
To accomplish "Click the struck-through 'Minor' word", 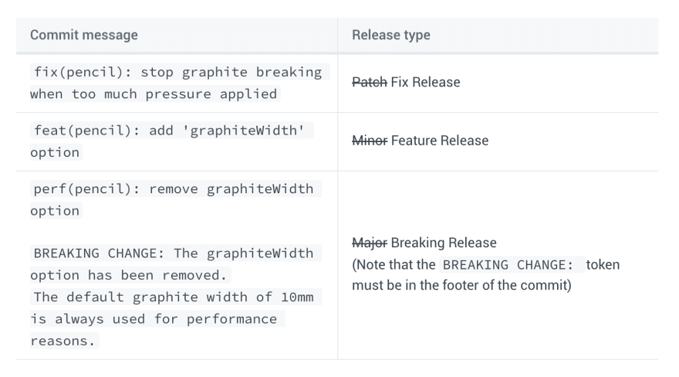I will (x=370, y=141).
